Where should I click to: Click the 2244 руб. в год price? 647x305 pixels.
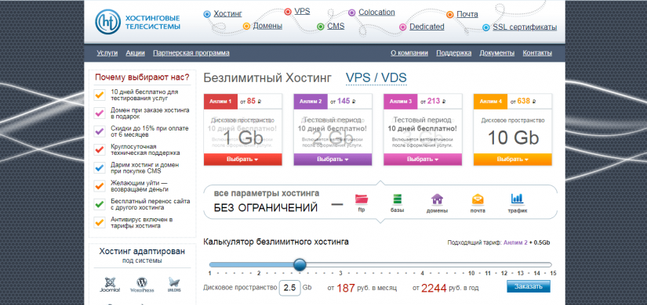[x=445, y=288]
